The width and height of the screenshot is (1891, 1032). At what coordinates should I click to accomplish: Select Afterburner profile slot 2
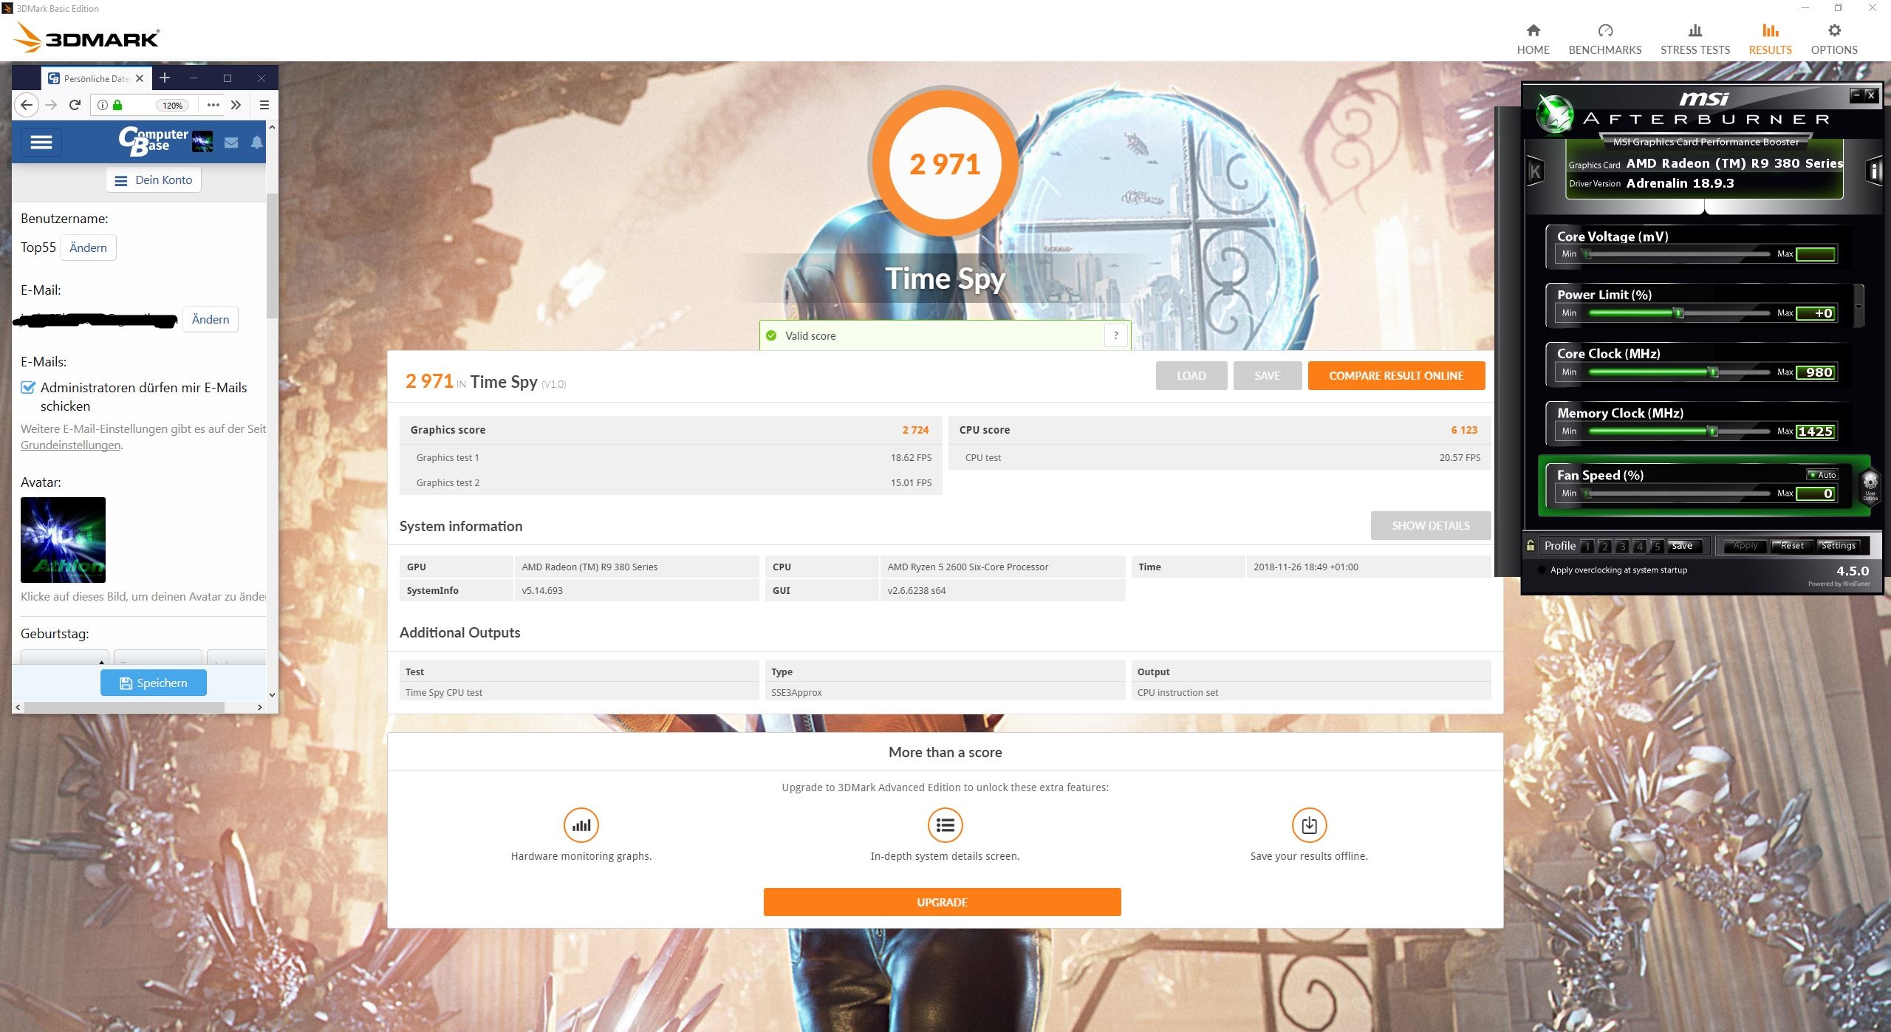(x=1604, y=546)
